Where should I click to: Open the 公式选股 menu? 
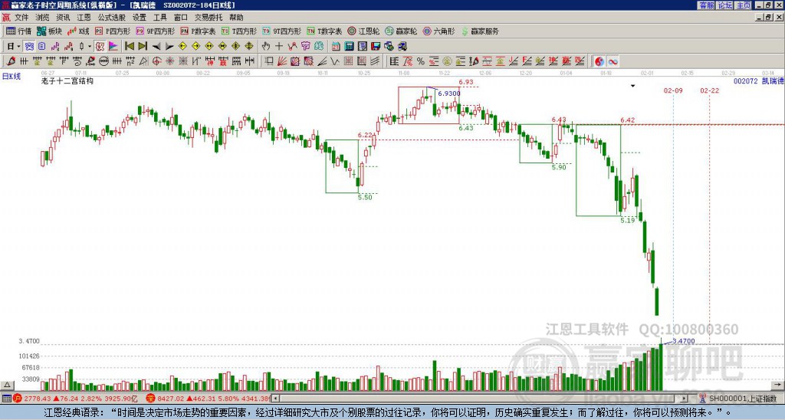coord(111,18)
